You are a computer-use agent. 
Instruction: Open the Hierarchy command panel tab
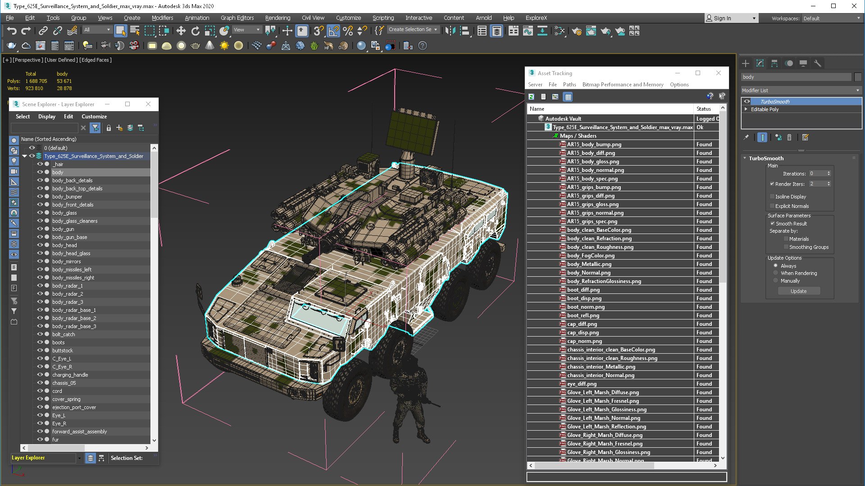[x=774, y=63]
